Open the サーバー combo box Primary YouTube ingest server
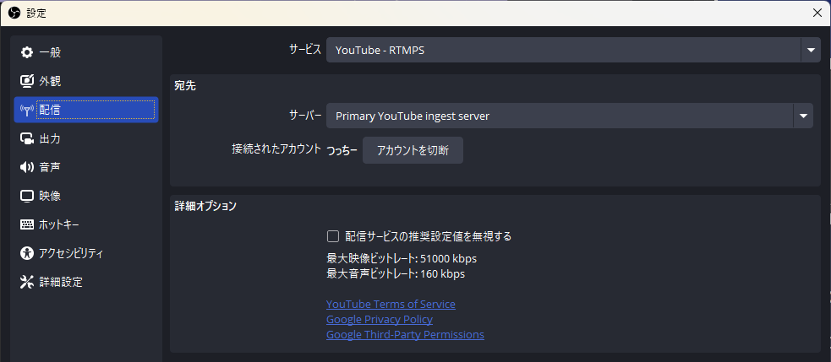Image resolution: width=831 pixels, height=362 pixels. click(x=569, y=116)
